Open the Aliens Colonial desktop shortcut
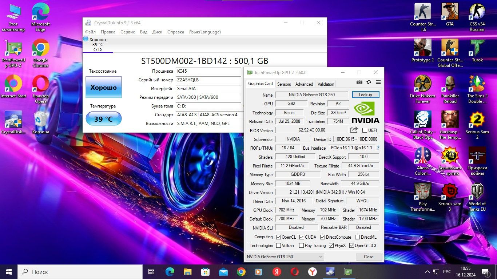The width and height of the screenshot is (497, 279). 423,161
